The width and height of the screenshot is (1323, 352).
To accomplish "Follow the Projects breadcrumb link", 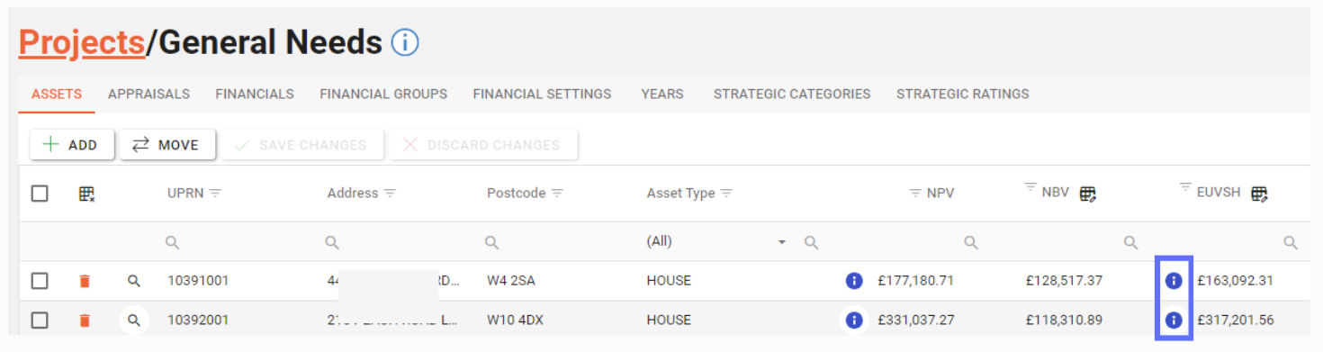I will (x=82, y=41).
